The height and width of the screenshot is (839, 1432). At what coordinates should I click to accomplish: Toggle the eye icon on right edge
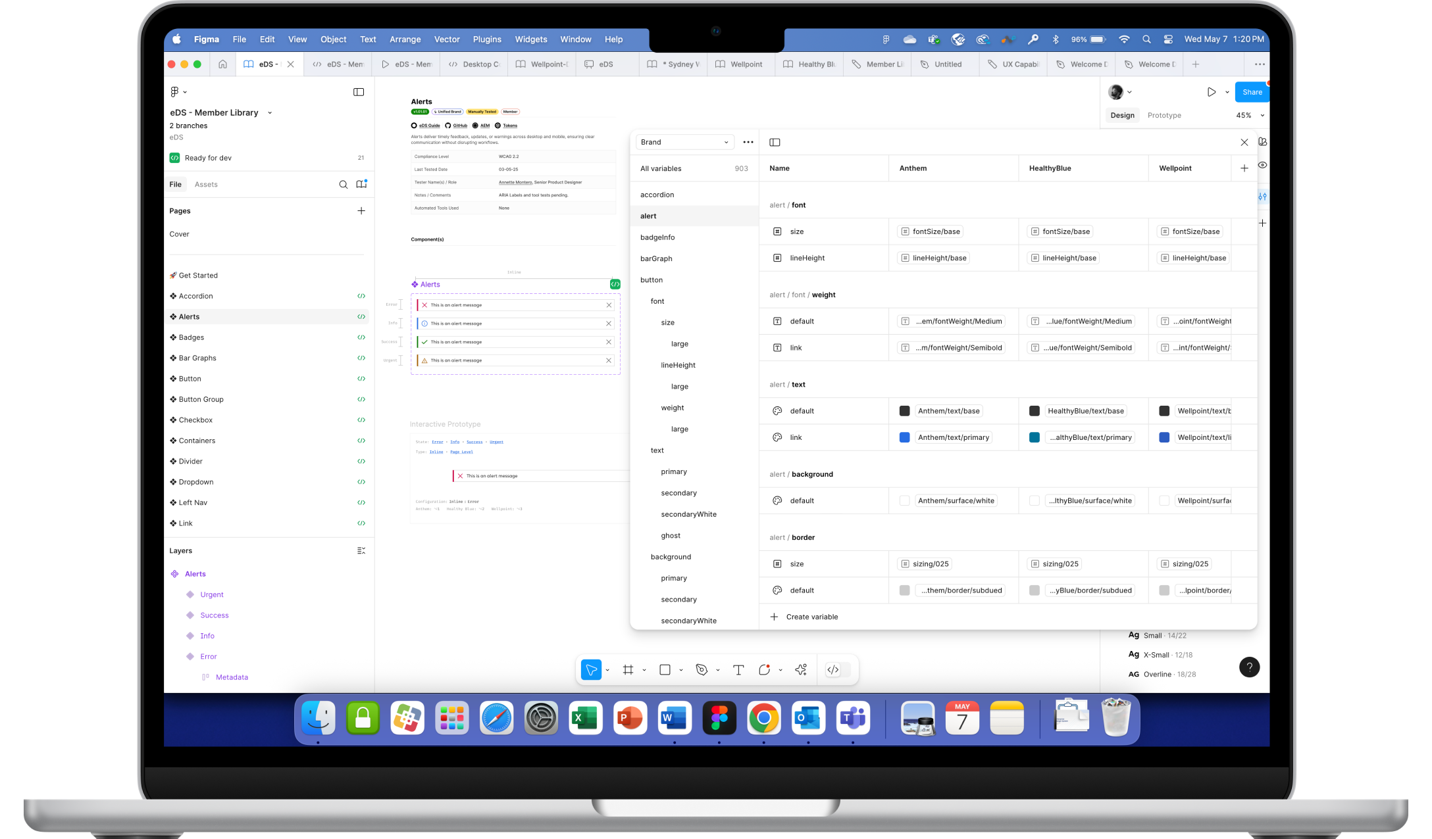pos(1262,165)
